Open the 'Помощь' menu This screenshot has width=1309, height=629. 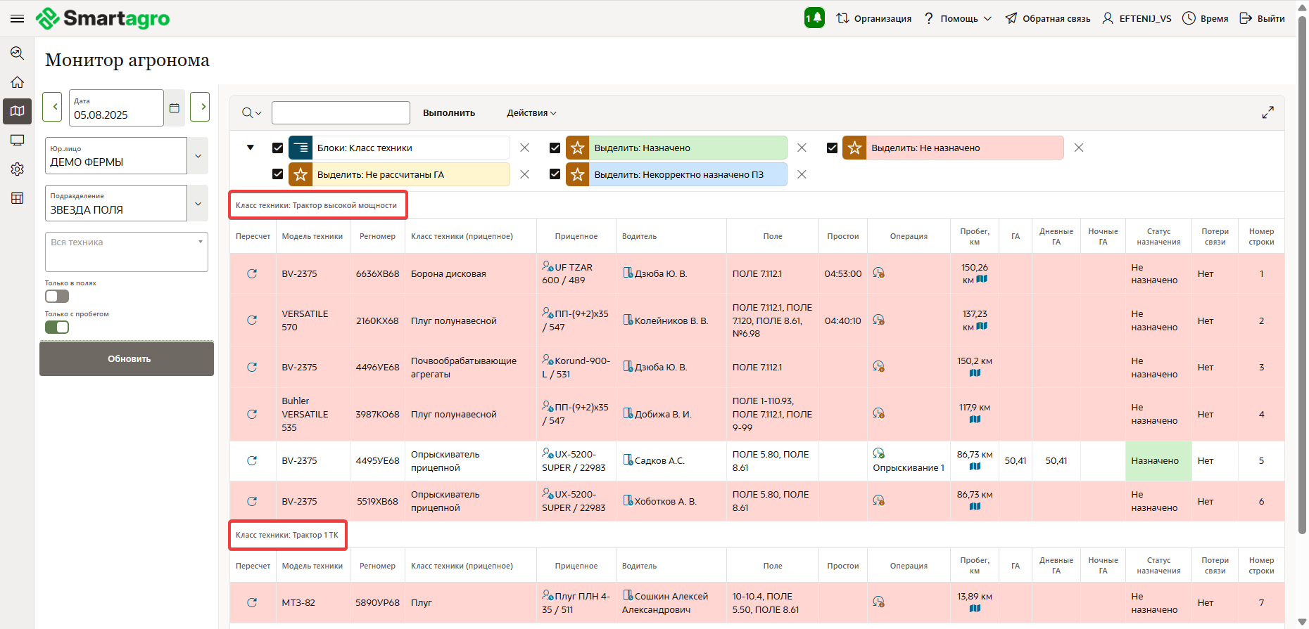coord(959,19)
